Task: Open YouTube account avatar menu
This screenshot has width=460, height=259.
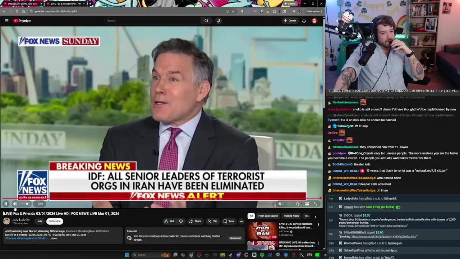Action: coord(314,21)
